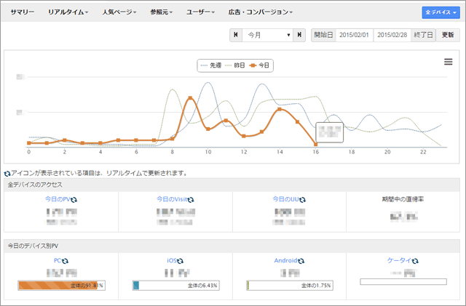466x306 pixels.
Task: Click the Android progress bar showing 1.75%
Action: coord(290,286)
